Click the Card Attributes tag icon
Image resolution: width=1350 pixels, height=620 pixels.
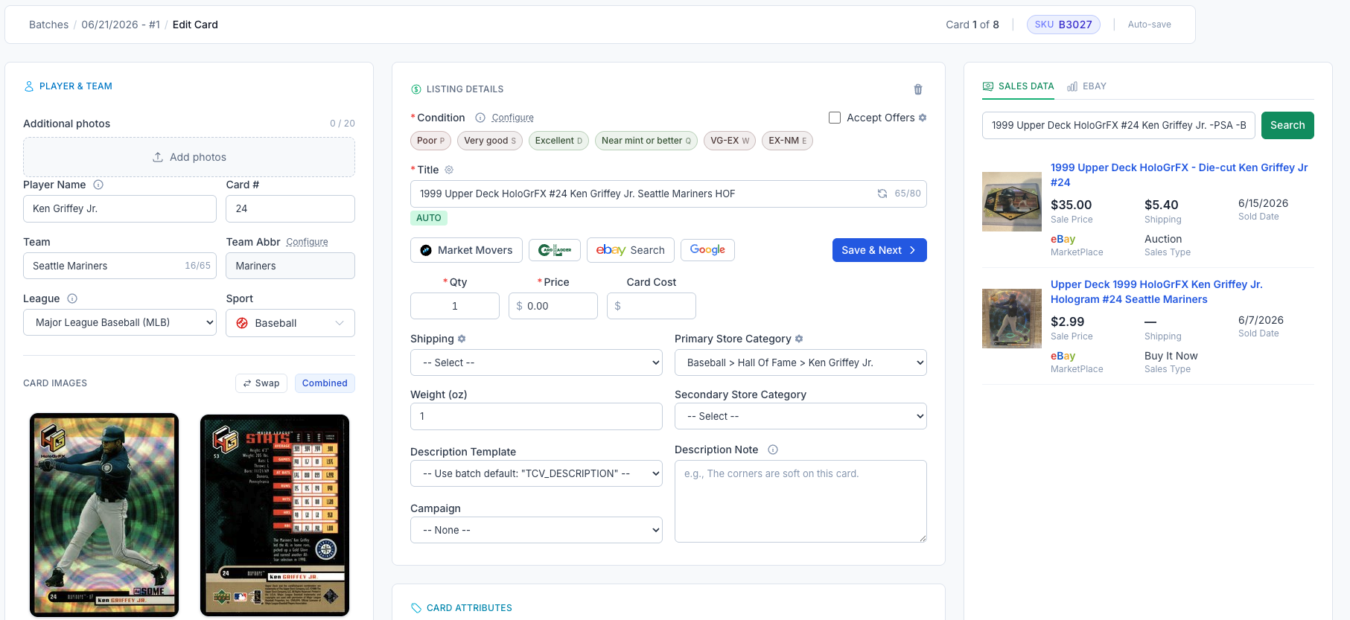tap(416, 608)
